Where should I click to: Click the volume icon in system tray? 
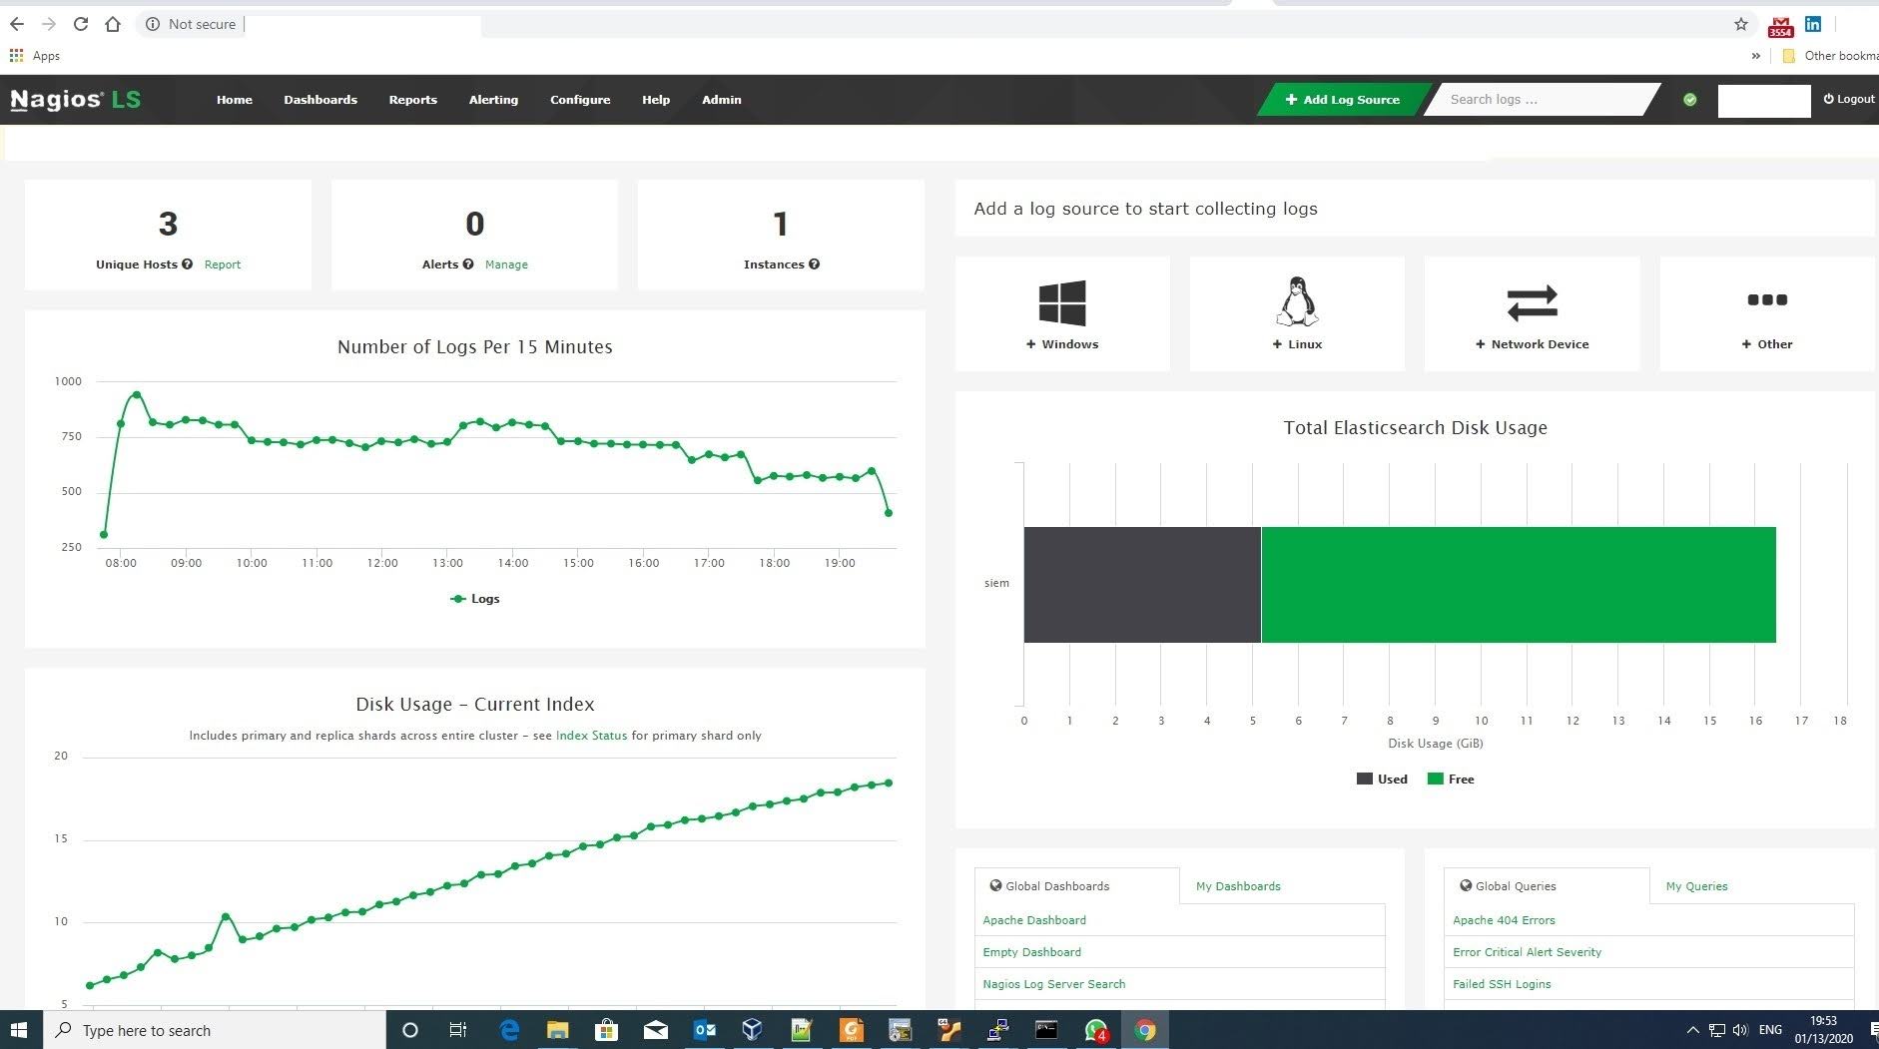click(1740, 1030)
